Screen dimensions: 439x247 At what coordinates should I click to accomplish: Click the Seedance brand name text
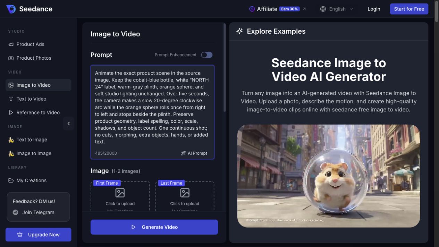pos(36,9)
